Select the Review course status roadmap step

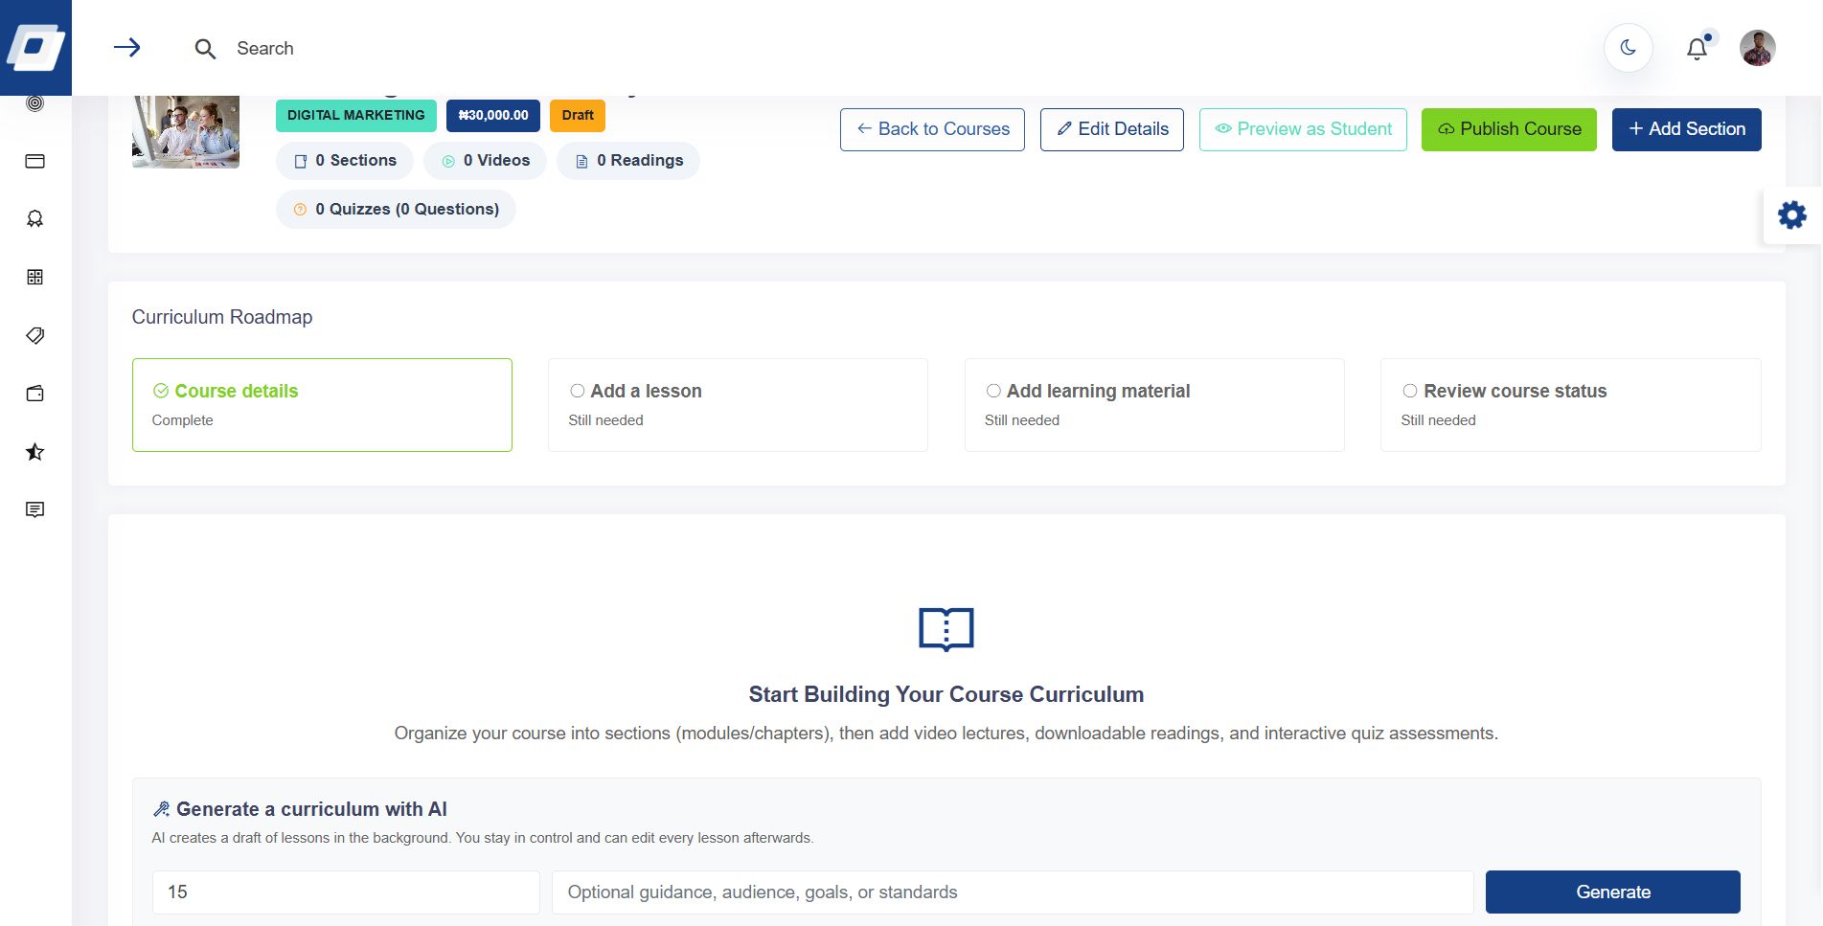(1571, 405)
